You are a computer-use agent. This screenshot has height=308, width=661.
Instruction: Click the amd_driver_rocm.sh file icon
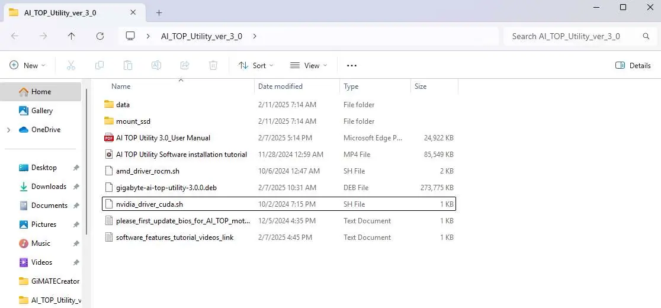tap(109, 171)
